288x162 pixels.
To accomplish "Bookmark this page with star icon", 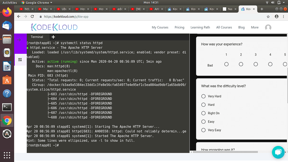I will click(268, 17).
